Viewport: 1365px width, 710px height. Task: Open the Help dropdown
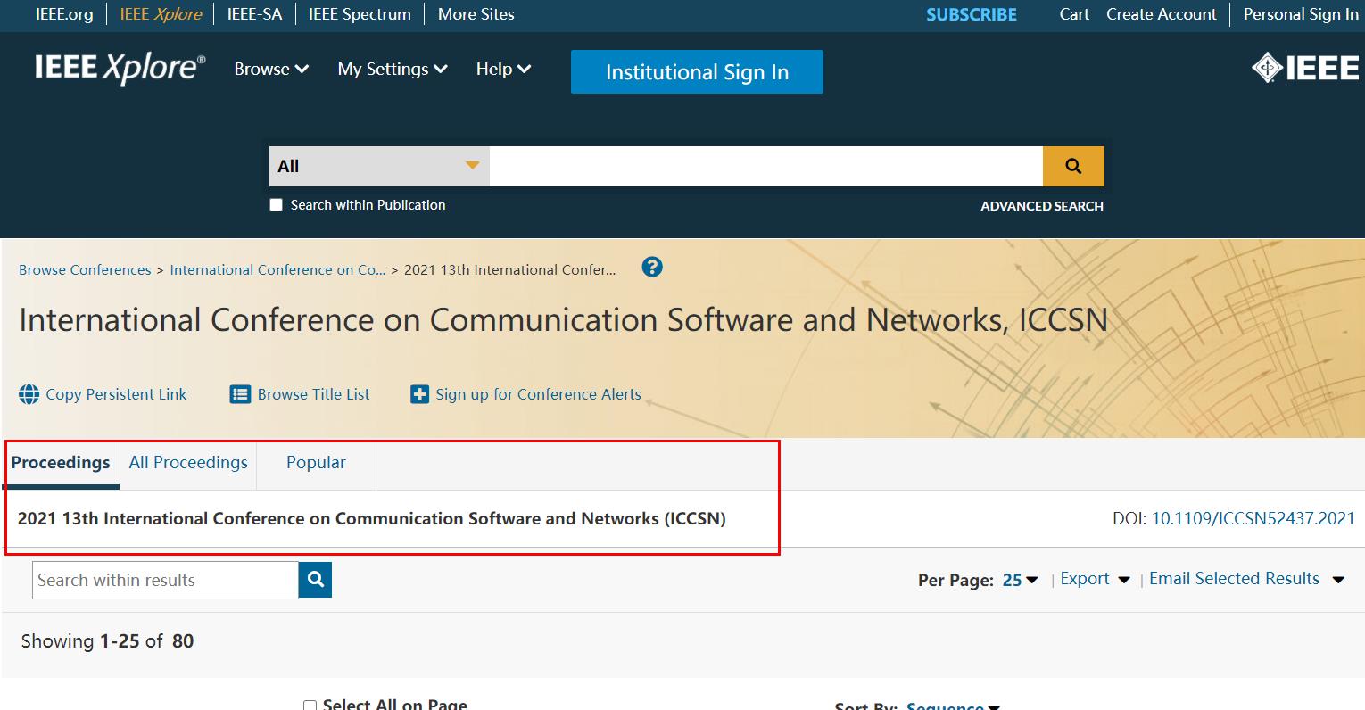point(503,69)
